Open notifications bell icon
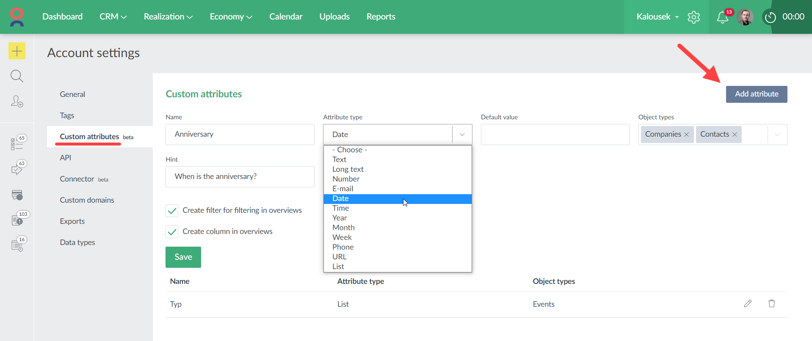Viewport: 812px width, 341px height. click(722, 17)
